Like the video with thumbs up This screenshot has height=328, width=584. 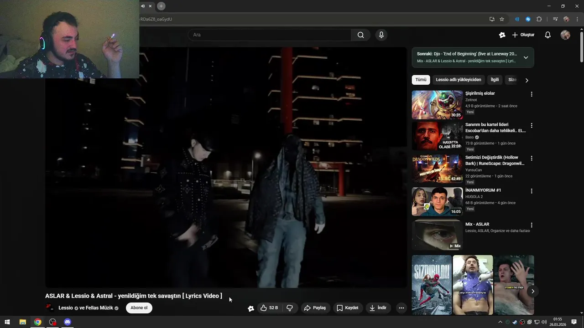(x=269, y=308)
